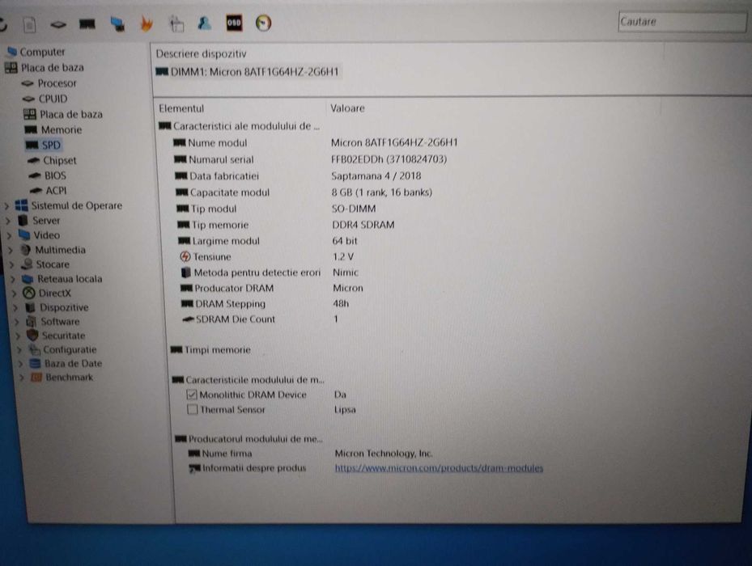The image size is (752, 566).
Task: Select the Nume modul row
Action: point(317,143)
